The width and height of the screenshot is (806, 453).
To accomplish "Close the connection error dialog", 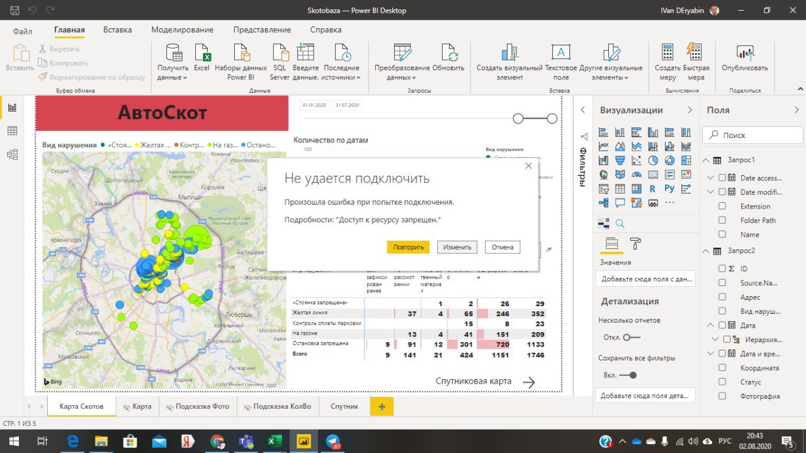I will tap(528, 166).
